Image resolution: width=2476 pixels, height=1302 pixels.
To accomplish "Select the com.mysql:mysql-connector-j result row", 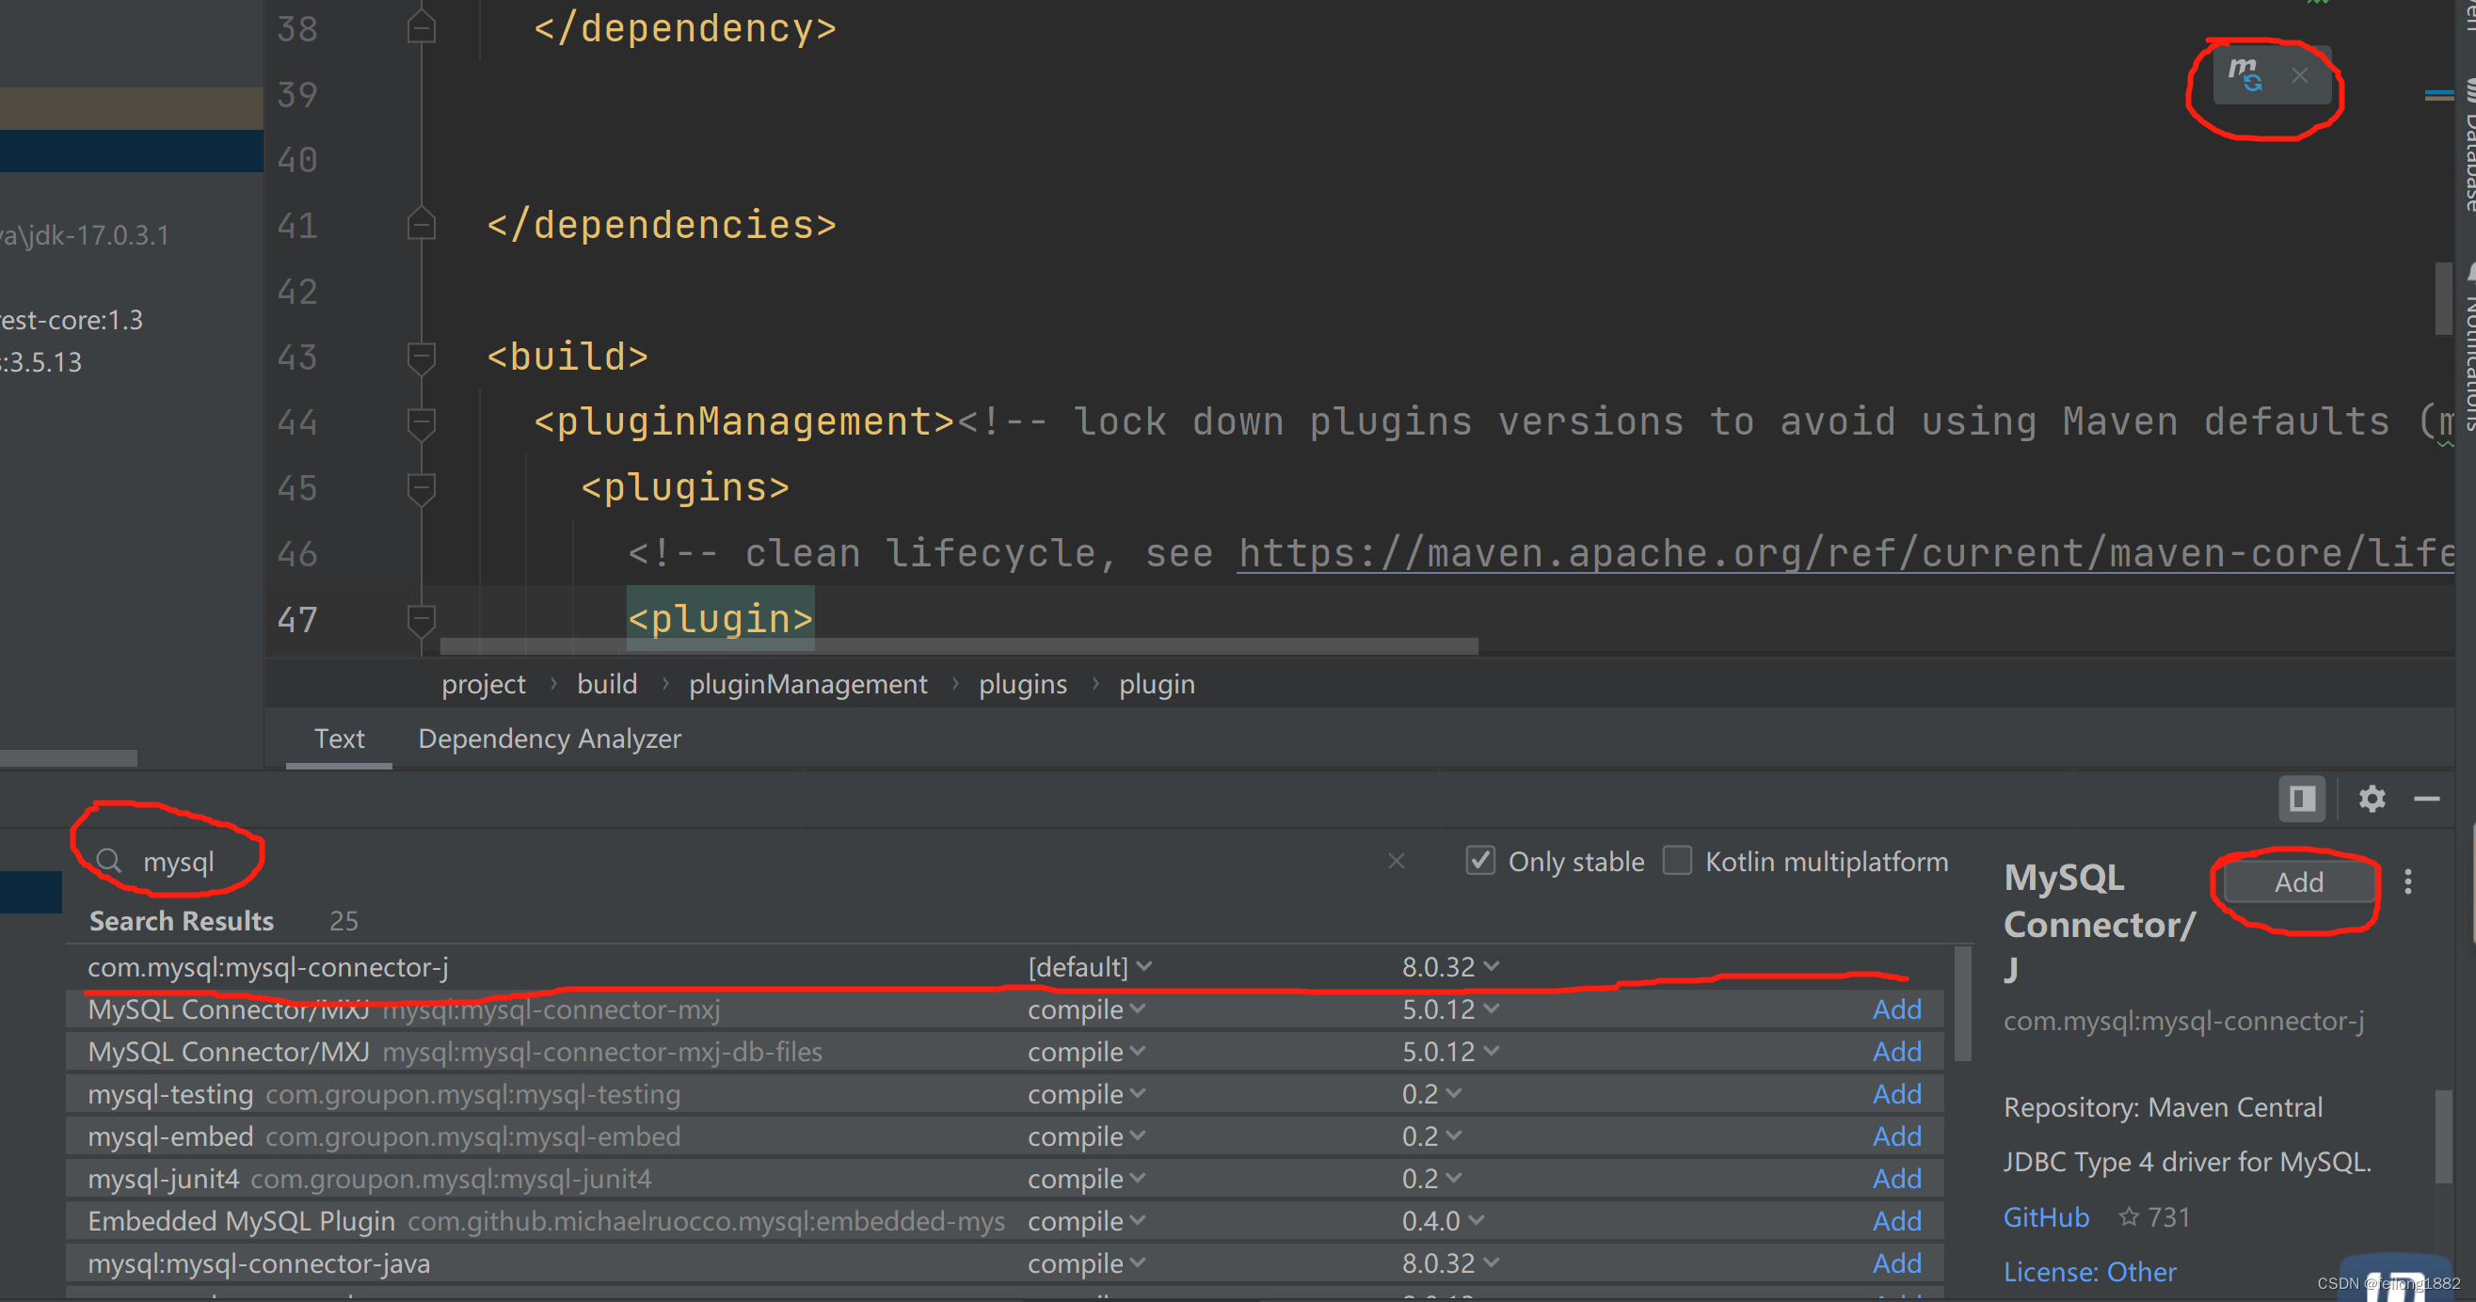I will point(1004,967).
